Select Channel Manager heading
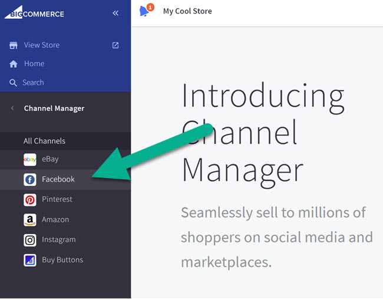The image size is (383, 299). point(54,109)
